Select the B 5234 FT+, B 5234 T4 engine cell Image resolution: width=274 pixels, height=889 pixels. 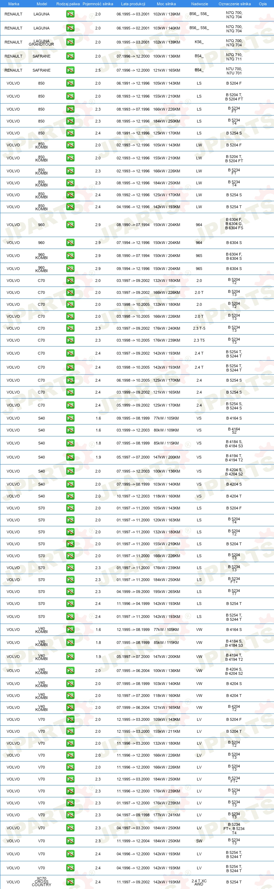(234, 828)
